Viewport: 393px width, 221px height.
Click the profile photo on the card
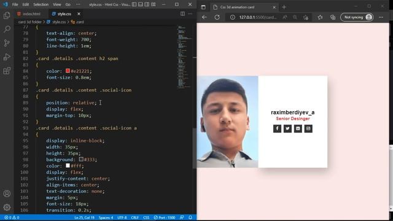click(x=227, y=122)
